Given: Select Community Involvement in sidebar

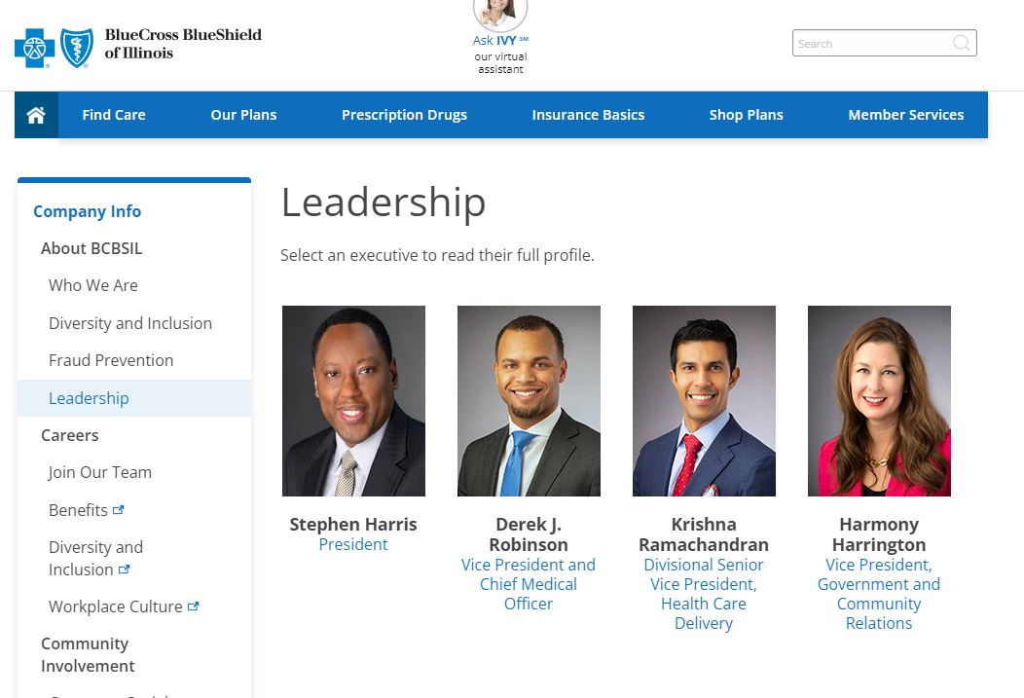Looking at the screenshot, I should click(88, 655).
